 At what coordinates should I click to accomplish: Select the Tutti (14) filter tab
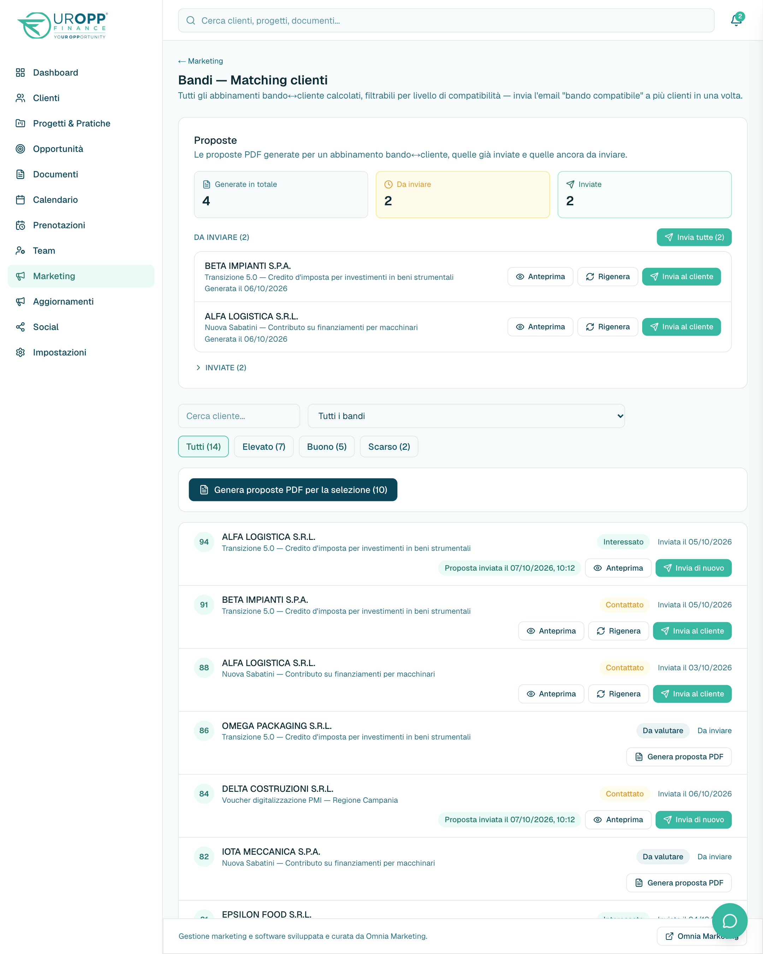[x=203, y=447]
